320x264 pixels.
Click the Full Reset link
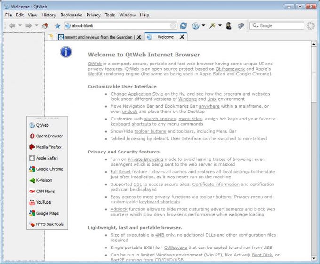[120, 172]
